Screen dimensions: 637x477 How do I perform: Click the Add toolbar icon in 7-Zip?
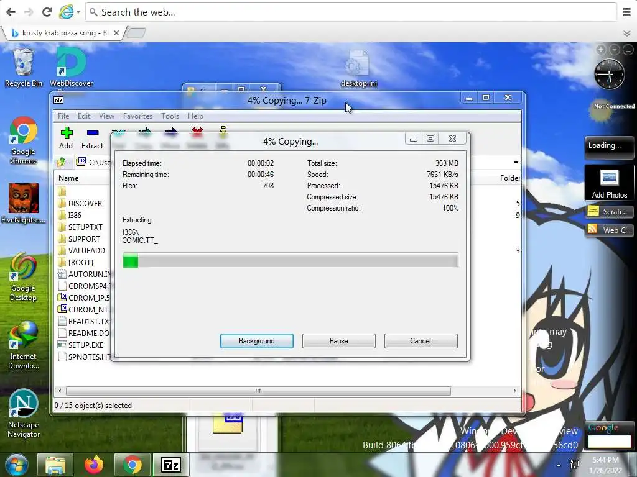[x=66, y=137]
